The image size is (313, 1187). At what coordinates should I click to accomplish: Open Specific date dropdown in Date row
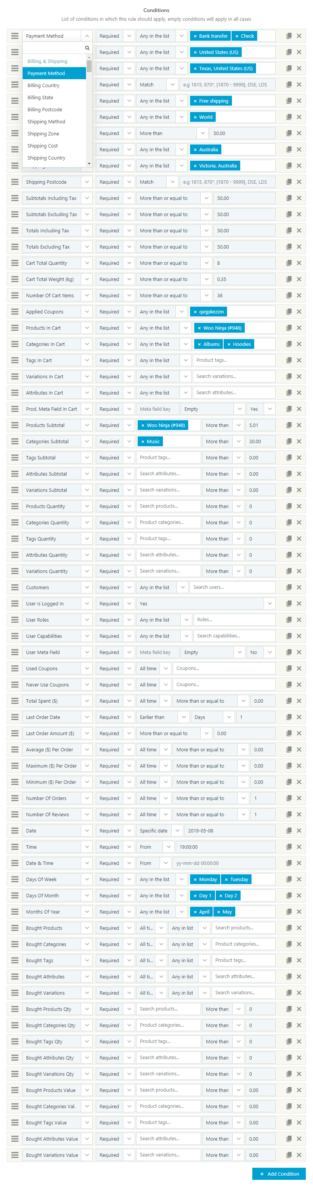pos(177,831)
